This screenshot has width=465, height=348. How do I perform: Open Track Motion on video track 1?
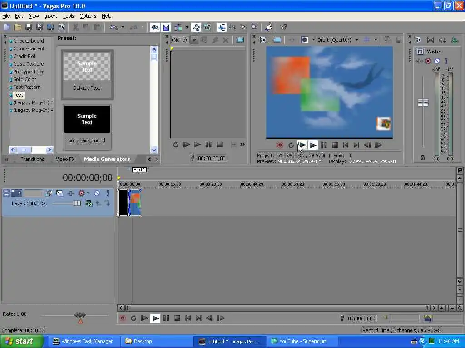pos(59,193)
